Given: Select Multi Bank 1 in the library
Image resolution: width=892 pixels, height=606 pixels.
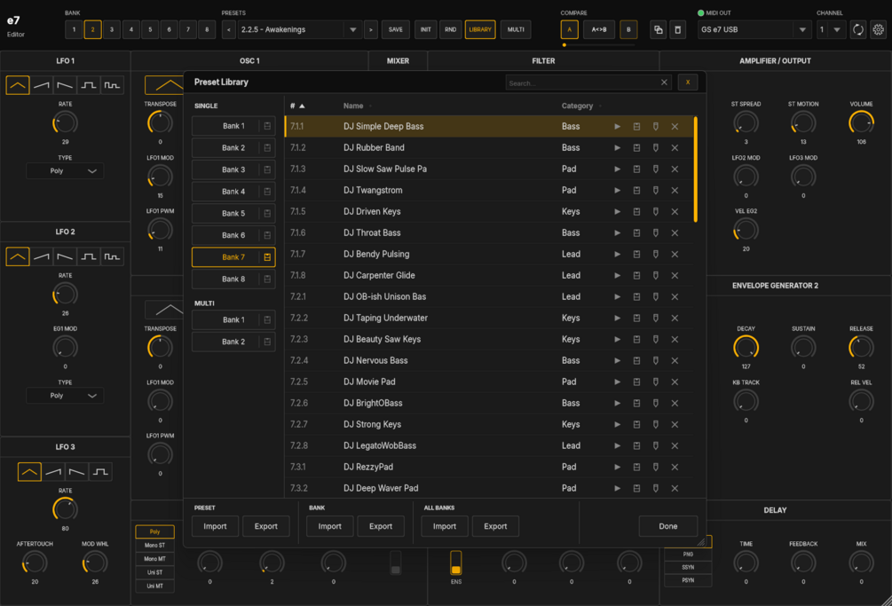Looking at the screenshot, I should [x=233, y=320].
